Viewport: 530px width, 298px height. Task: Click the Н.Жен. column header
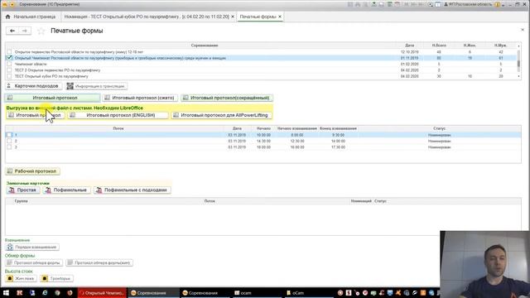click(470, 46)
